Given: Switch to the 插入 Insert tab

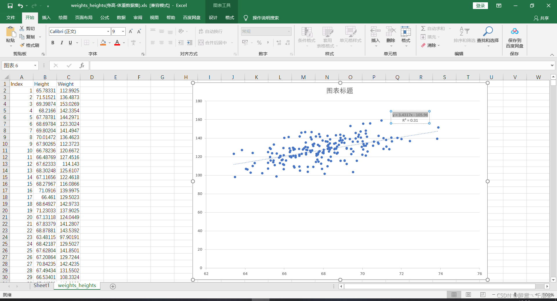Looking at the screenshot, I should coord(46,18).
